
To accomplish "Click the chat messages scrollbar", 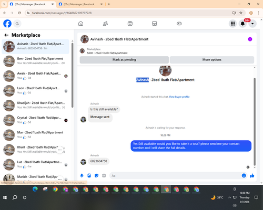I will pyautogui.click(x=255, y=122).
